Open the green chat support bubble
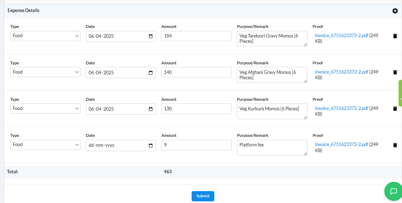This screenshot has height=203, width=402. click(x=393, y=191)
